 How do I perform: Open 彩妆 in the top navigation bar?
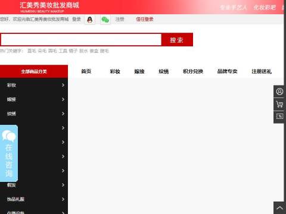pos(115,71)
